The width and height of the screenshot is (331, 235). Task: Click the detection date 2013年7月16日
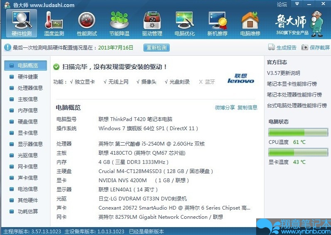pos(116,47)
